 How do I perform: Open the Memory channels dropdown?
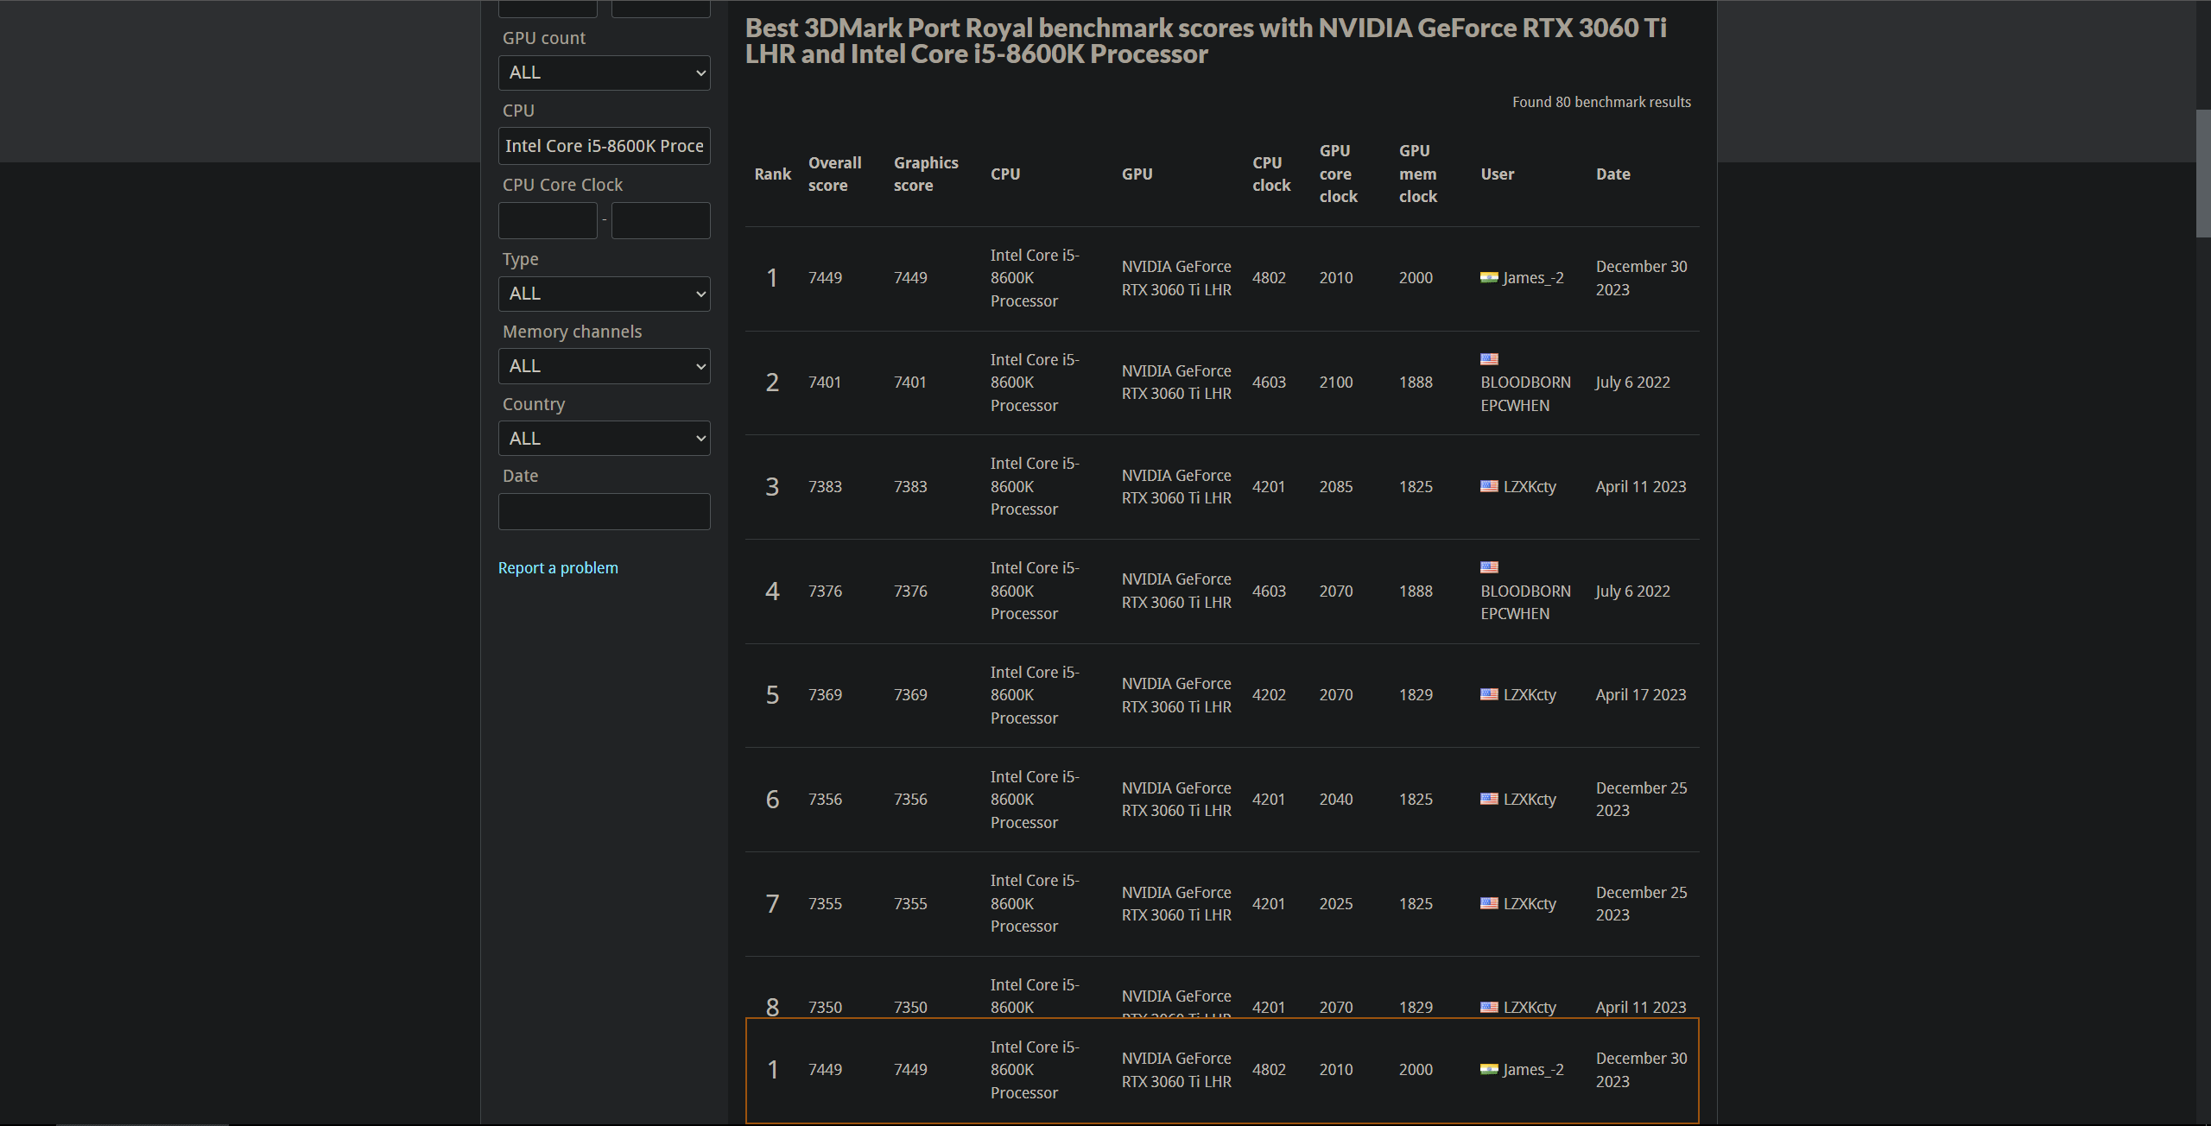tap(605, 366)
